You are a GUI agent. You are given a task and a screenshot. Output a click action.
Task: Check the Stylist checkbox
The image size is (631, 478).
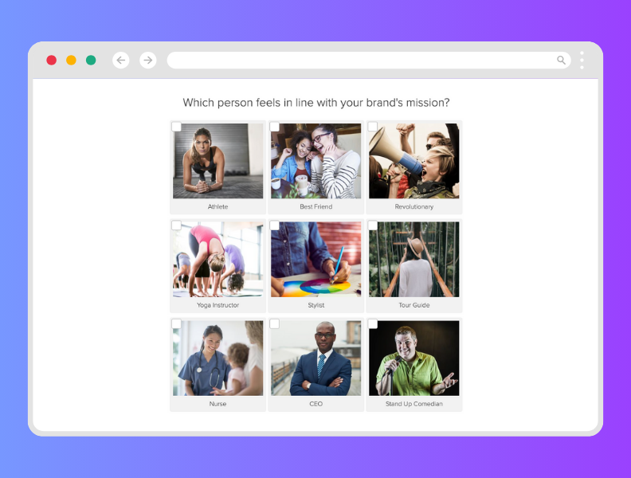[274, 225]
